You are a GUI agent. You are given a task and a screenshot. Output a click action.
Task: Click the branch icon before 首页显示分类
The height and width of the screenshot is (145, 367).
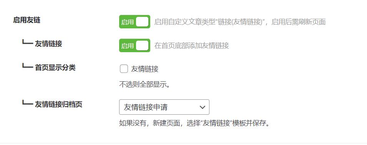tap(27, 66)
